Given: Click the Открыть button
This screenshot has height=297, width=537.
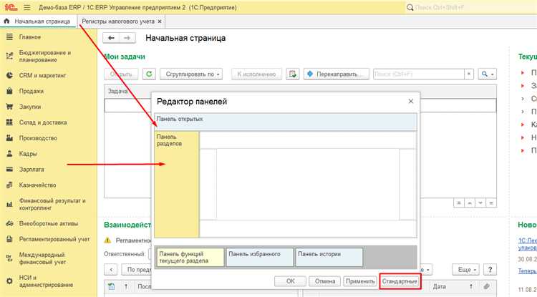Looking at the screenshot, I should tap(121, 74).
